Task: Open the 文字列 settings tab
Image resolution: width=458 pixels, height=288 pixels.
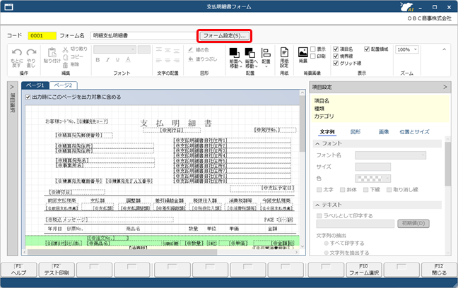Action: click(327, 132)
